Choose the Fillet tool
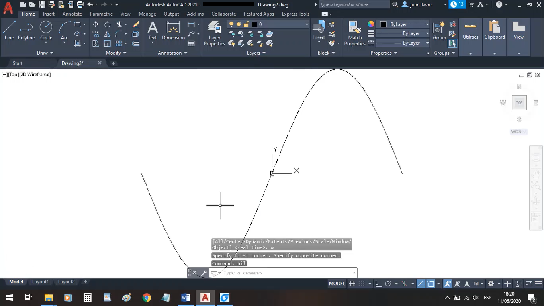The image size is (544, 306). (x=119, y=34)
